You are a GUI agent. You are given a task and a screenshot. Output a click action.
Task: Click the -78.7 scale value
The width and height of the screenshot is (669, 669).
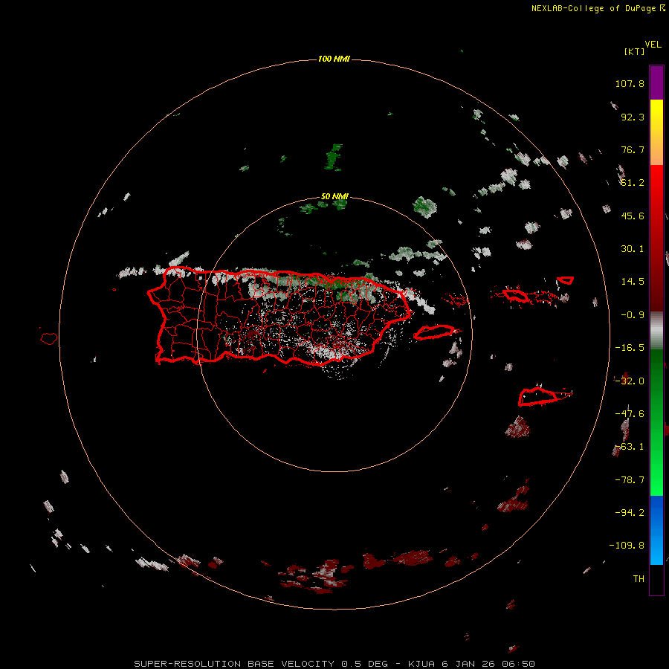[x=630, y=480]
